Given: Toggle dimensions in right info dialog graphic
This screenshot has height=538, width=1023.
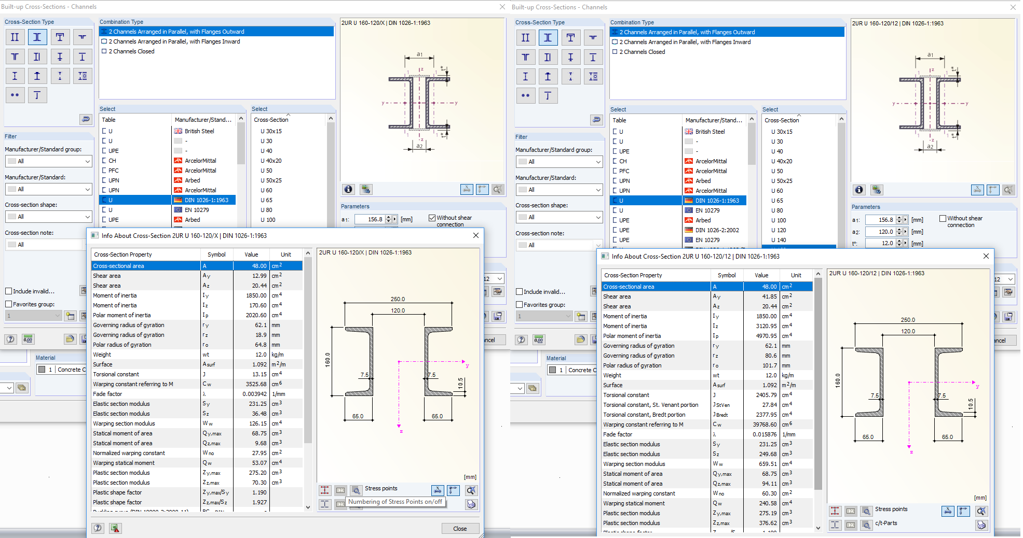Looking at the screenshot, I should [x=948, y=511].
